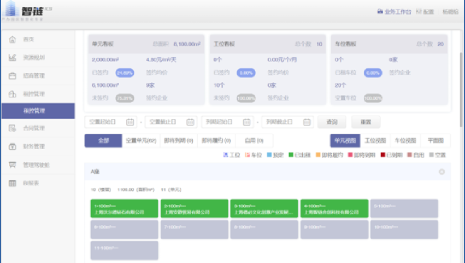Focus the 空置截止日 date input
The height and width of the screenshot is (263, 465).
(x=171, y=122)
